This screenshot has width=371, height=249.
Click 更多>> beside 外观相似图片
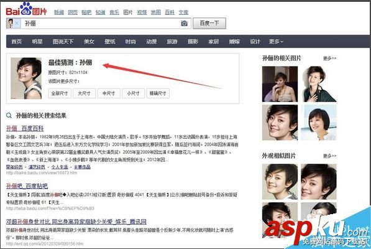[329, 156]
